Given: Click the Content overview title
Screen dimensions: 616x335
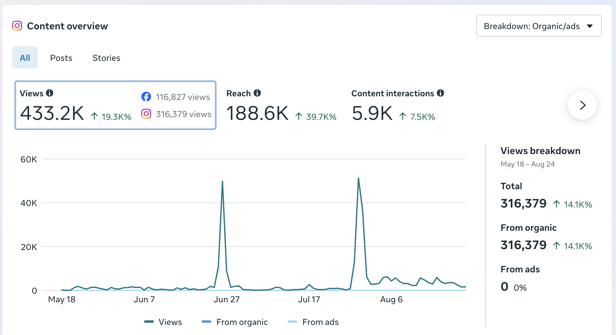Looking at the screenshot, I should tap(67, 26).
